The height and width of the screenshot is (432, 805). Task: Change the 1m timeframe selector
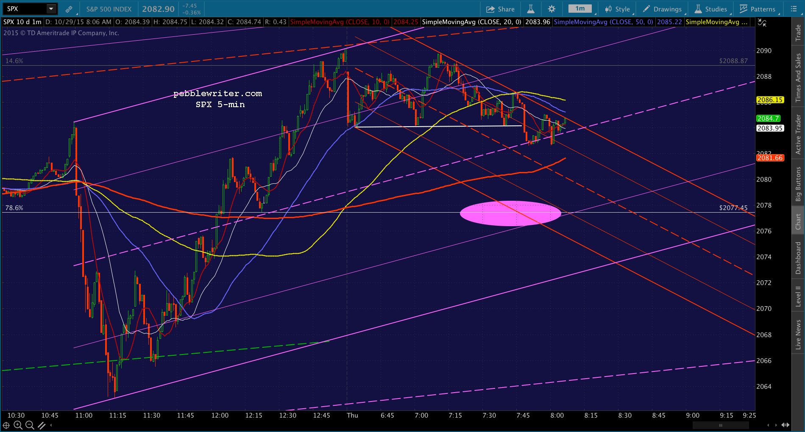(580, 8)
